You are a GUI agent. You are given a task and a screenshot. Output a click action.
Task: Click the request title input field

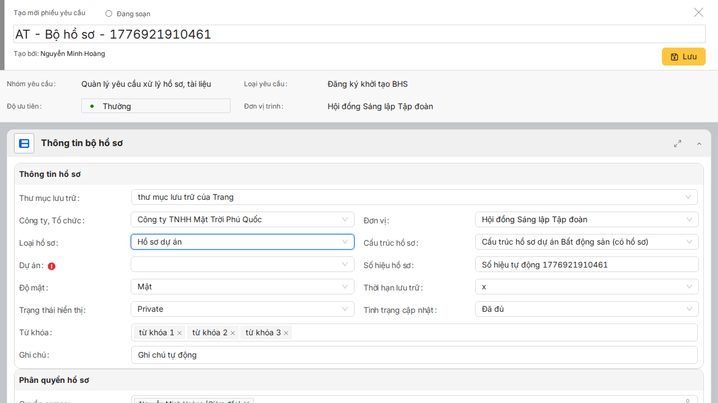click(x=359, y=34)
